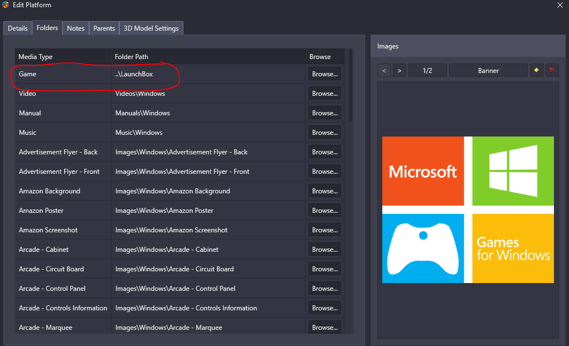Select the Arcade - Circuit Board media type
569x346 pixels.
[x=51, y=270]
